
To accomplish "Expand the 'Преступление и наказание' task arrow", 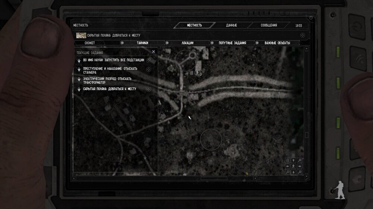I will [x=79, y=70].
